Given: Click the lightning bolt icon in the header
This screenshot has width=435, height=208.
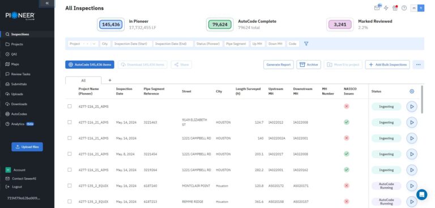Looking at the screenshot, I should 386,8.
